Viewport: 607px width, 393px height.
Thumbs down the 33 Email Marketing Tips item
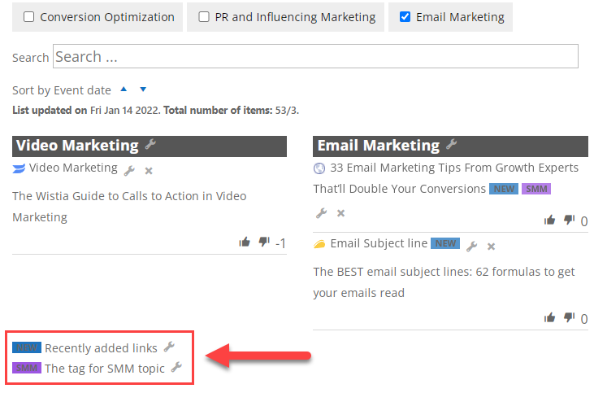click(569, 221)
